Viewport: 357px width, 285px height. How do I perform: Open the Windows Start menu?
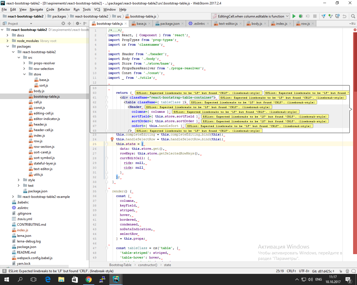point(7,279)
